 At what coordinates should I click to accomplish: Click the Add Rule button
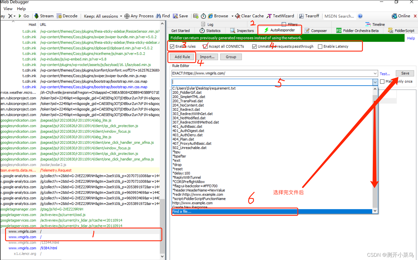[x=182, y=57]
